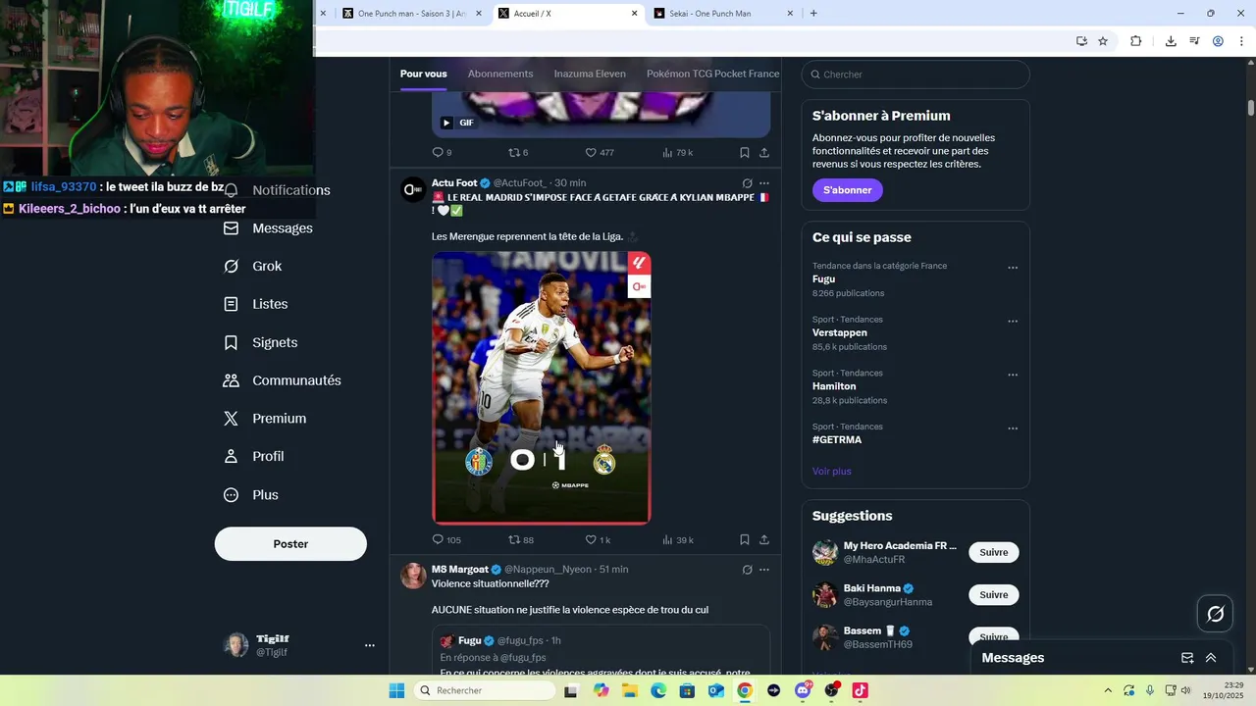Image resolution: width=1256 pixels, height=706 pixels.
Task: Click the page vertical scrollbar
Action: 1251,106
